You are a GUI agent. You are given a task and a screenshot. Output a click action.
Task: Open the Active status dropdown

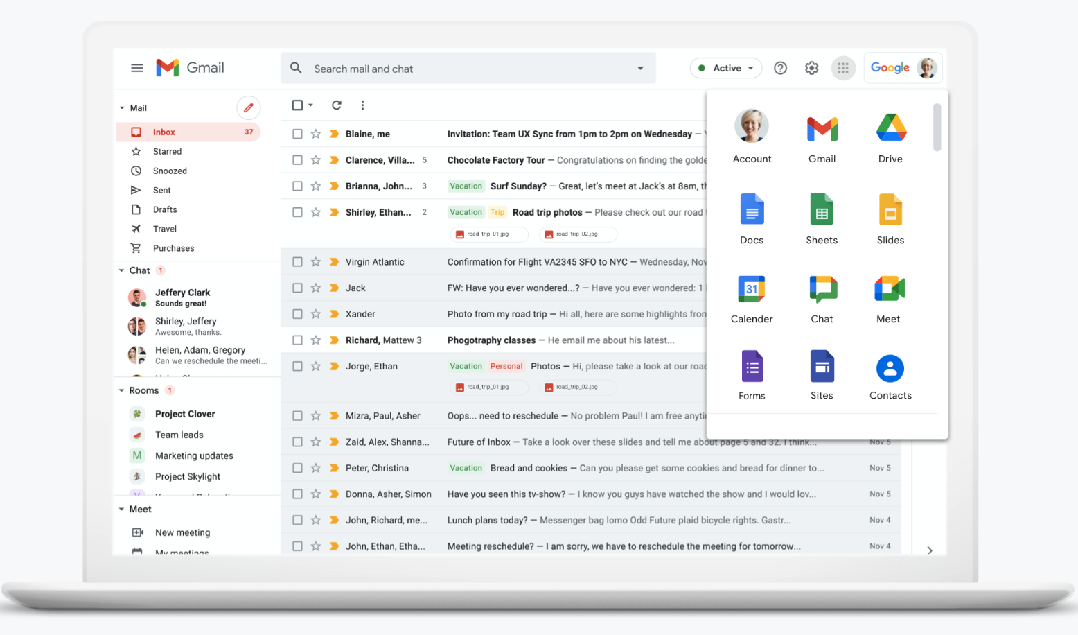point(726,68)
